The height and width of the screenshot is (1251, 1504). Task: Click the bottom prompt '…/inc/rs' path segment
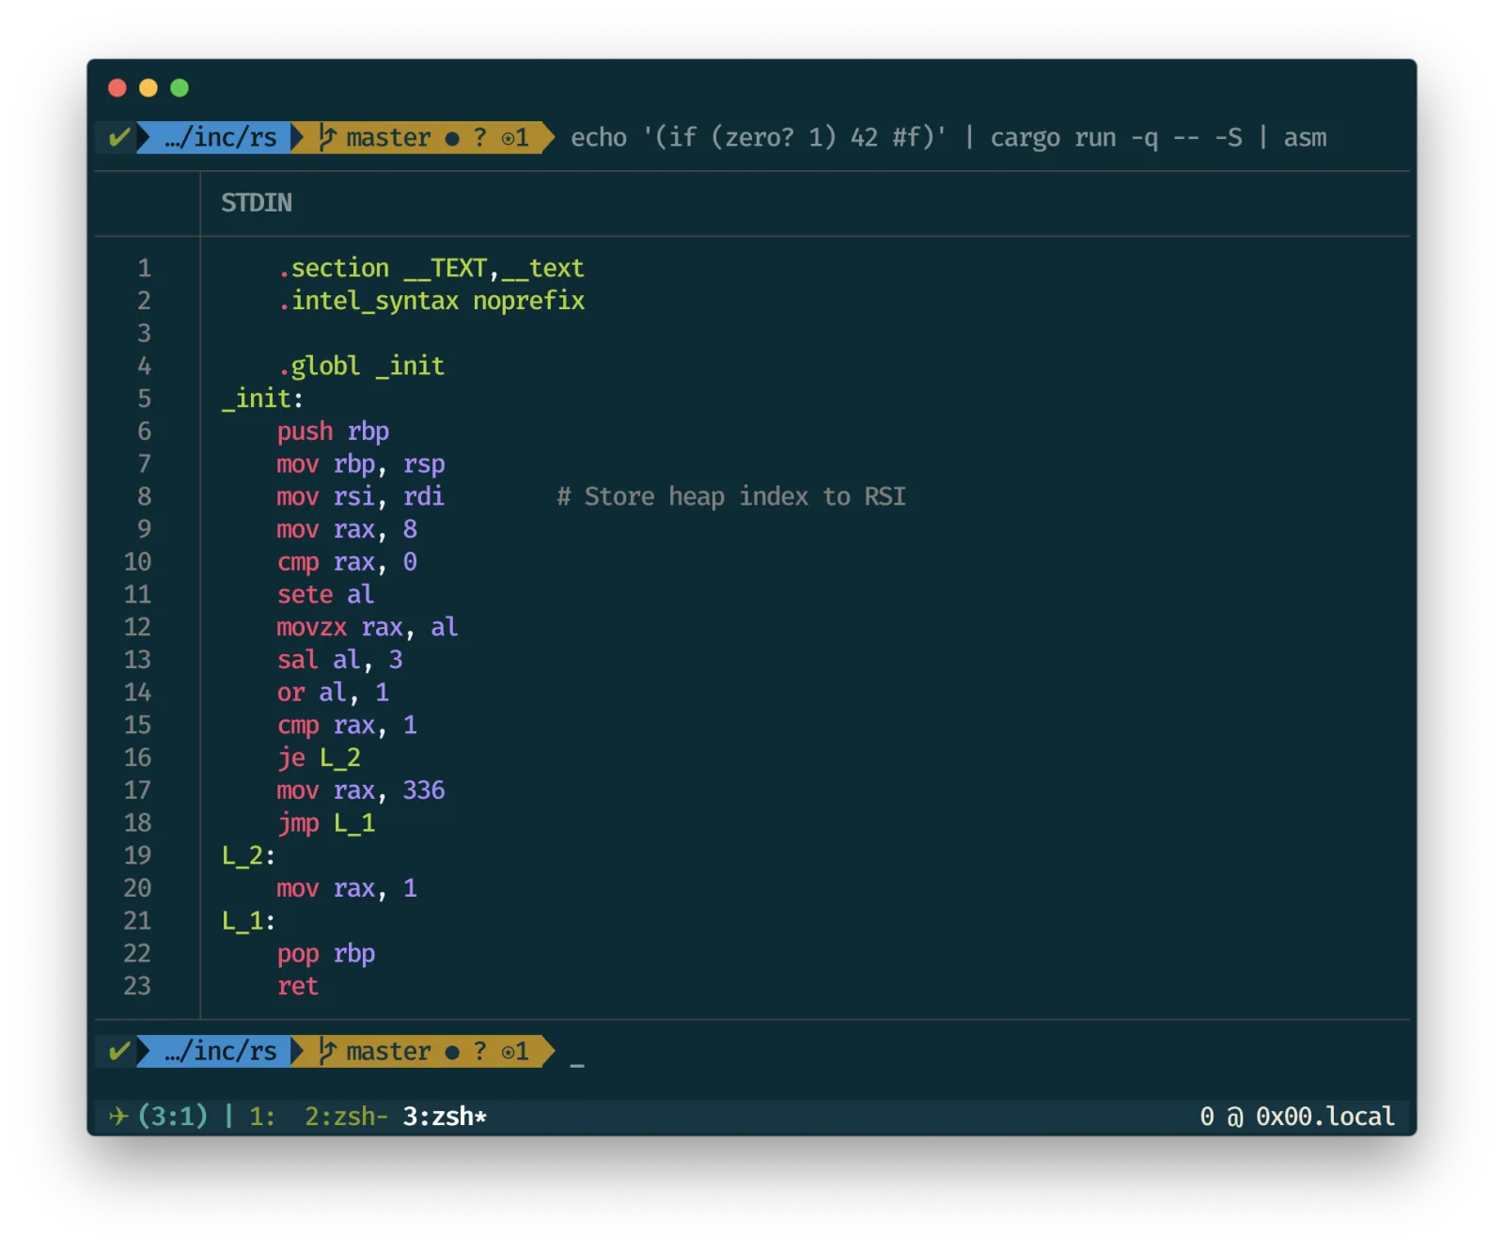221,1051
